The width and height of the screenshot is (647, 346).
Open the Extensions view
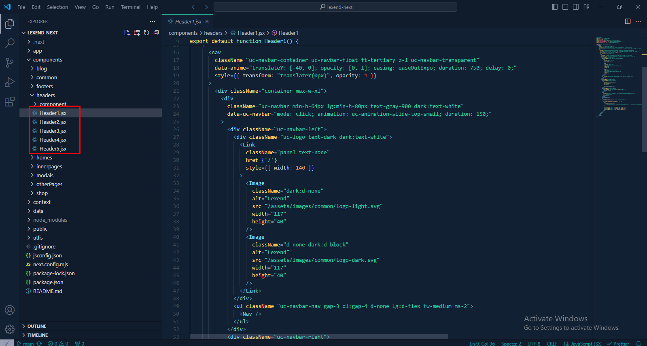[10, 102]
